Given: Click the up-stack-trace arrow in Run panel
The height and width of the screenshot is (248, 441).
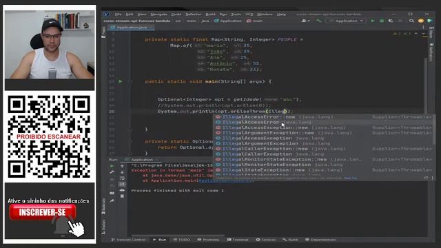Looking at the screenshot, I should tap(122, 166).
